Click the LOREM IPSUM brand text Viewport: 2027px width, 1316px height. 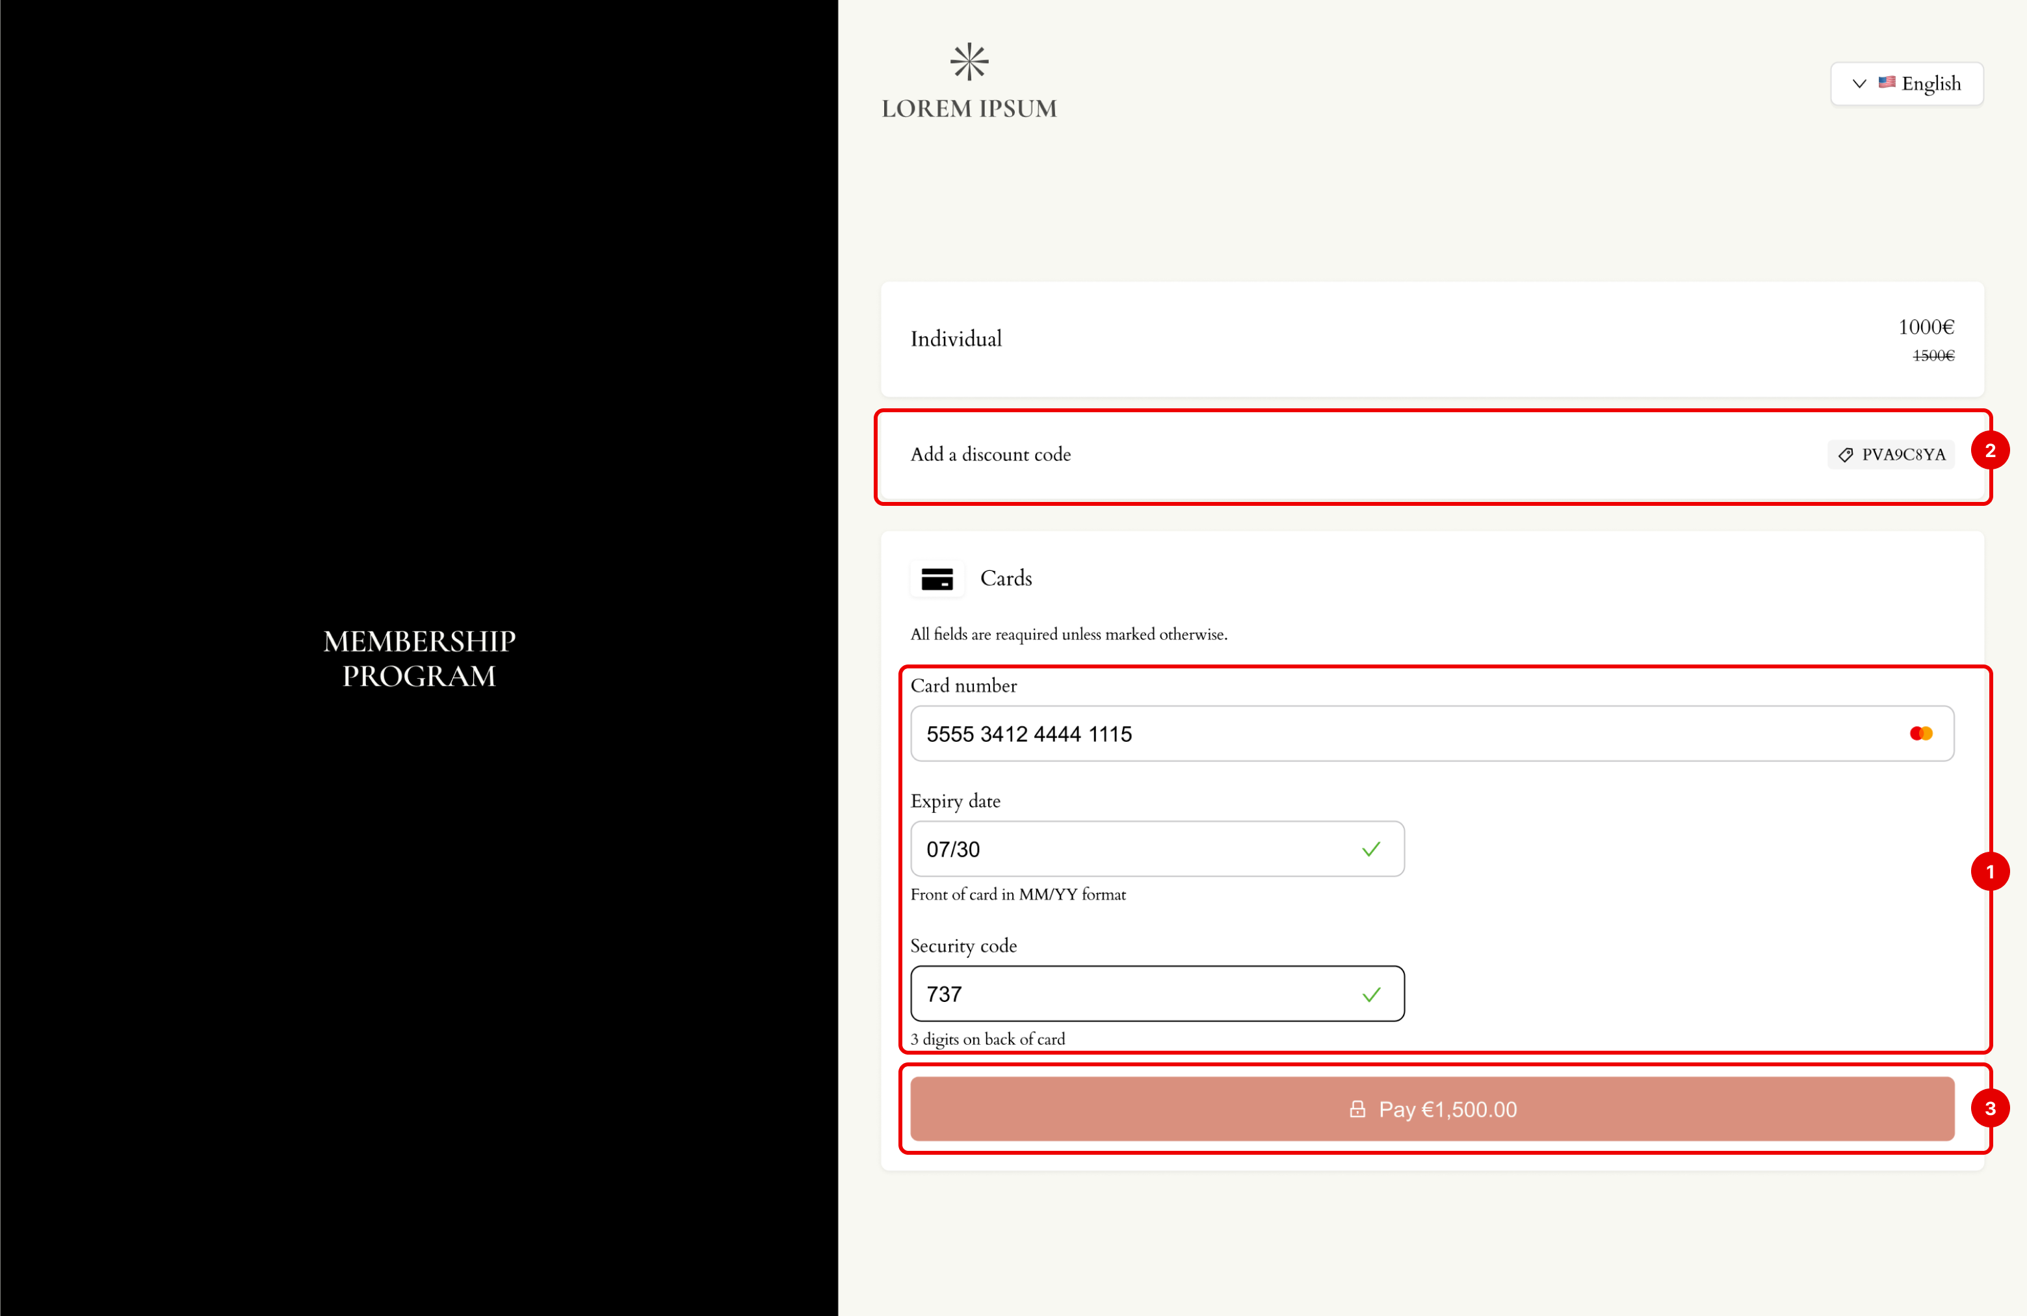point(969,109)
